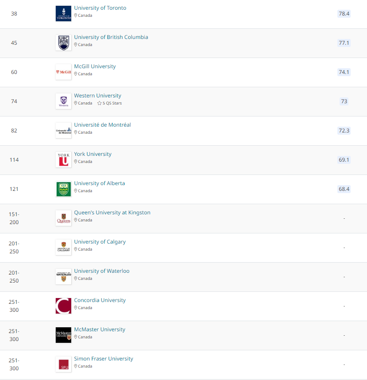Image resolution: width=367 pixels, height=380 pixels.
Task: Click the Concordia University logo
Action: (x=63, y=306)
